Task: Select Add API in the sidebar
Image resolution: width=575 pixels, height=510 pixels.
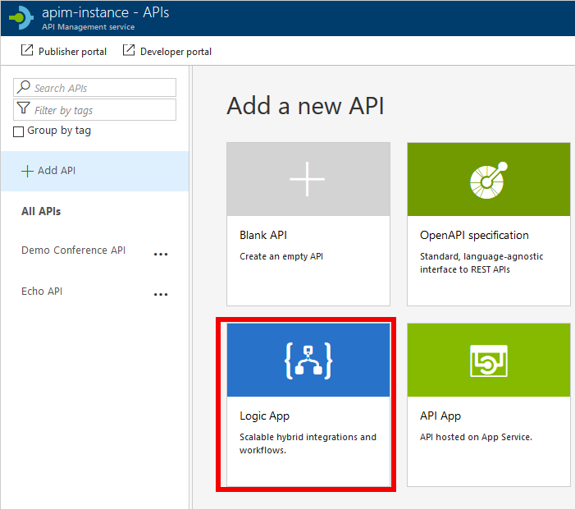Action: click(94, 171)
